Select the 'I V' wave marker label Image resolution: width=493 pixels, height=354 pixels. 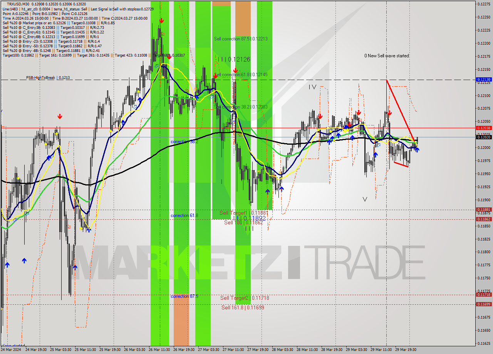pyautogui.click(x=312, y=87)
